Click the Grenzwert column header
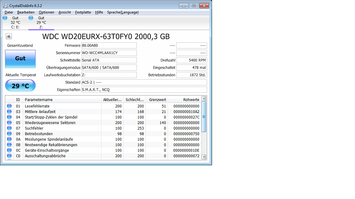This screenshot has width=355, height=199. (x=157, y=99)
